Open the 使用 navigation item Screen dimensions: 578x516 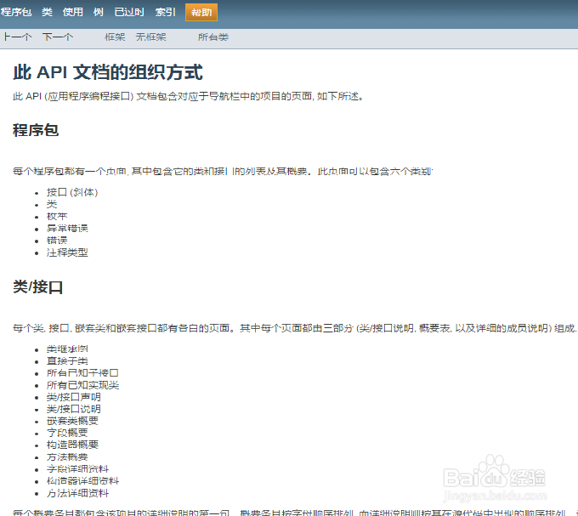tap(72, 12)
